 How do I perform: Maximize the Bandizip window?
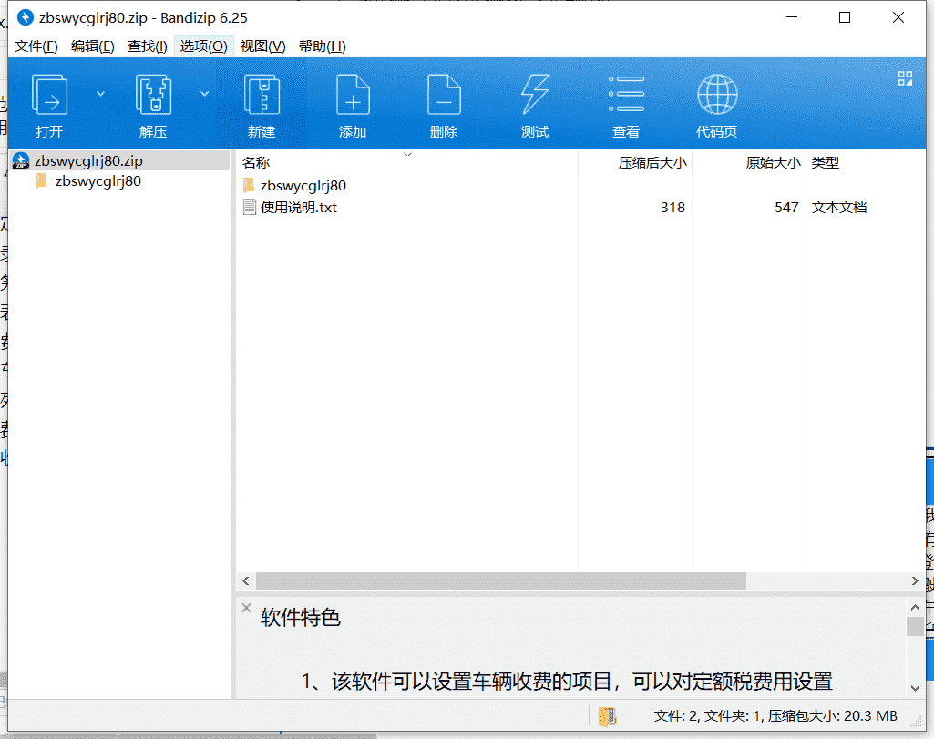pos(845,17)
